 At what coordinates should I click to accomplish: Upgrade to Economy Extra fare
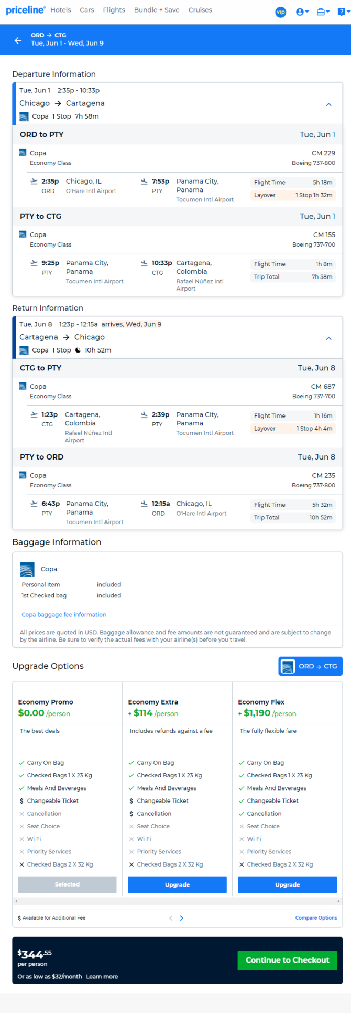(x=177, y=884)
